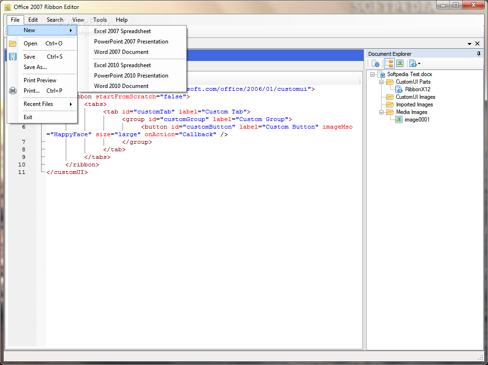
Task: Select Softpedia Test.docx in the tree
Action: click(x=409, y=74)
